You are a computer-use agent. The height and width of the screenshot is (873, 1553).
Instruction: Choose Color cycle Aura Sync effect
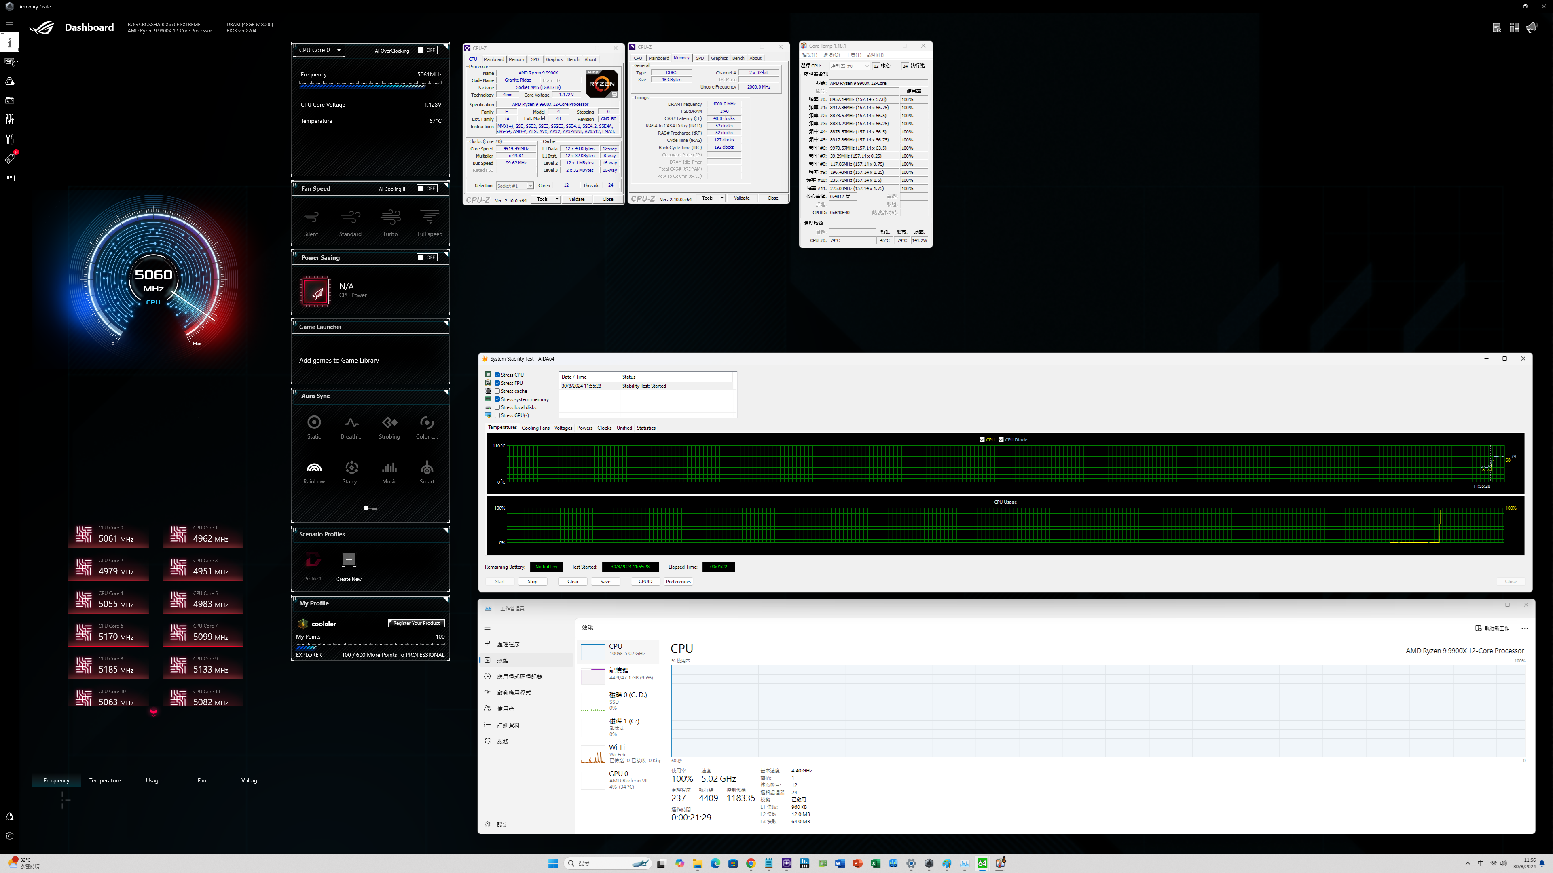tap(427, 427)
